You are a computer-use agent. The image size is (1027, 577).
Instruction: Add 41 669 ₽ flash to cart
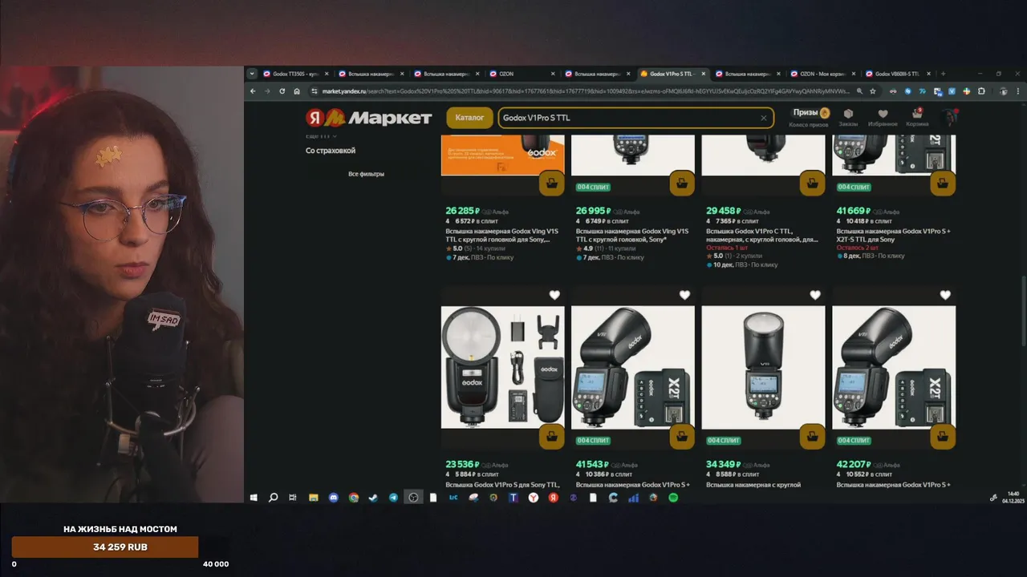click(x=943, y=183)
